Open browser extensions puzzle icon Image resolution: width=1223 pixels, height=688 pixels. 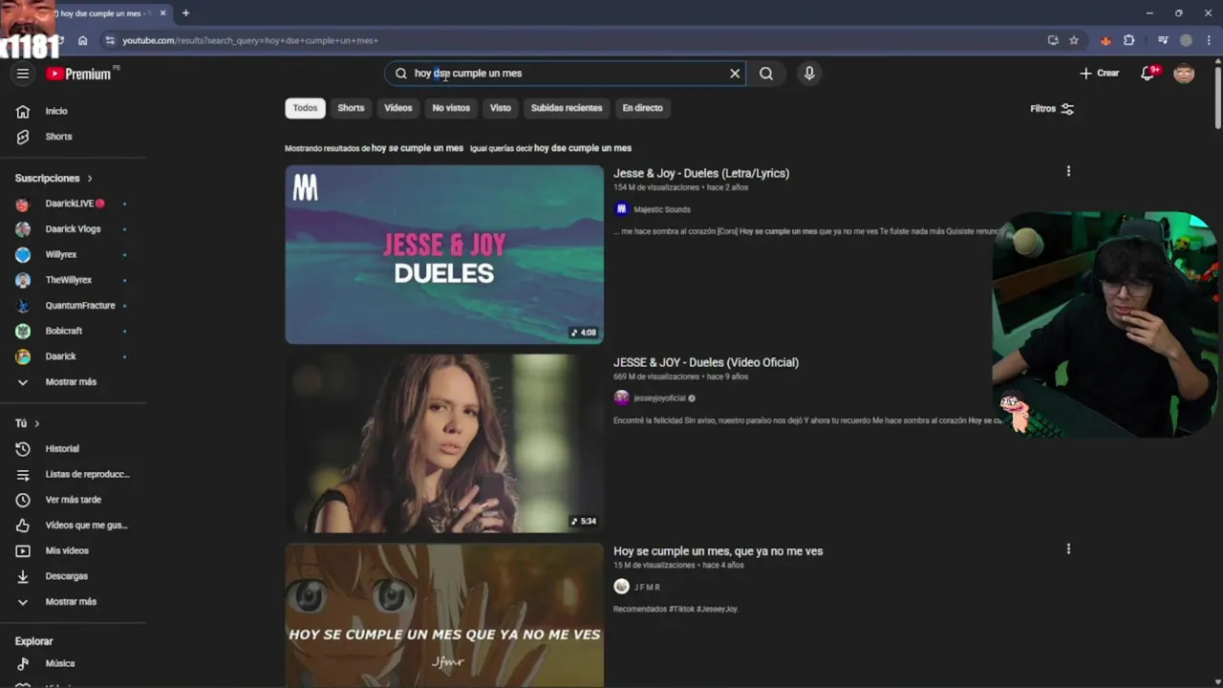click(x=1129, y=40)
